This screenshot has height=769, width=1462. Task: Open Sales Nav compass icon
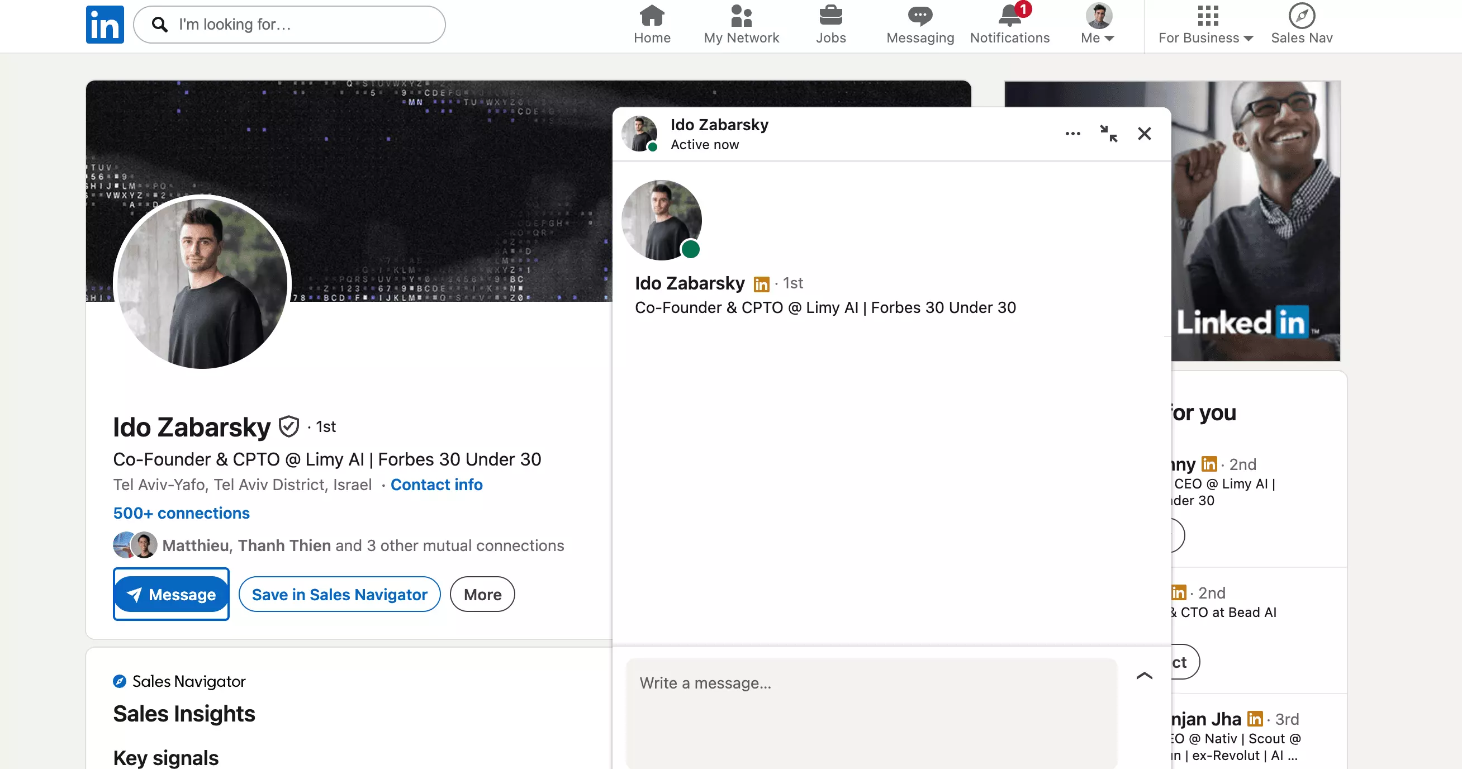click(1302, 25)
